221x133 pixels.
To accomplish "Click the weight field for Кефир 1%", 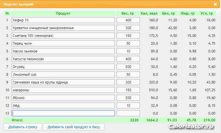I will point(128,20).
